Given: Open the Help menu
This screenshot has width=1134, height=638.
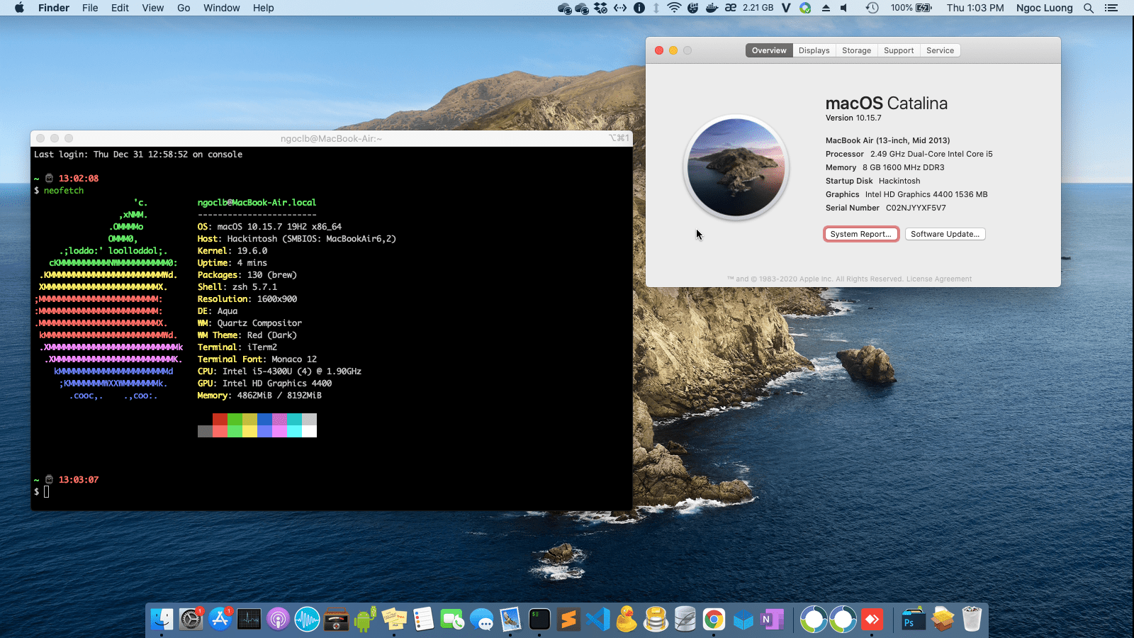Looking at the screenshot, I should click(263, 8).
